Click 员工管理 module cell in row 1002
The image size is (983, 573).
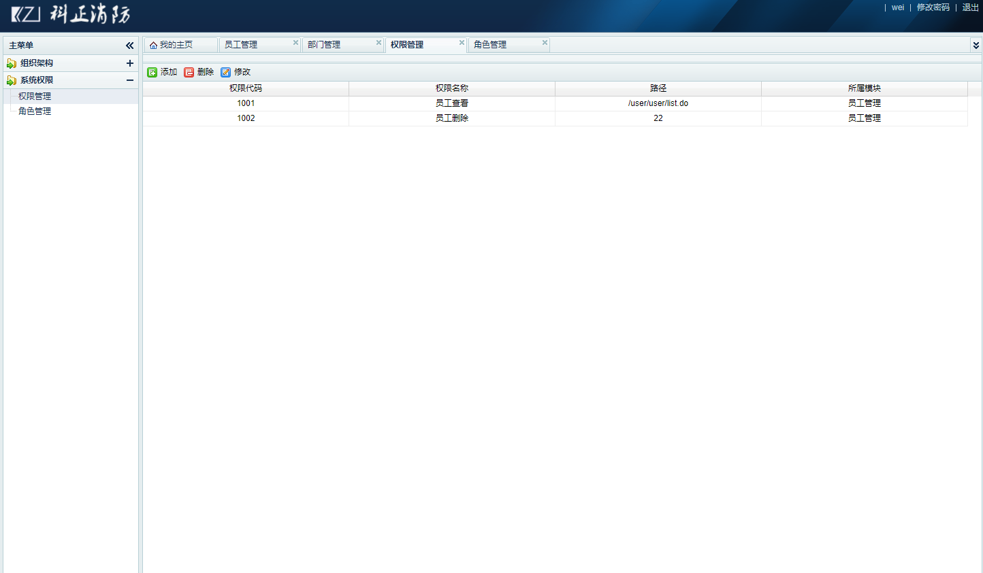865,118
